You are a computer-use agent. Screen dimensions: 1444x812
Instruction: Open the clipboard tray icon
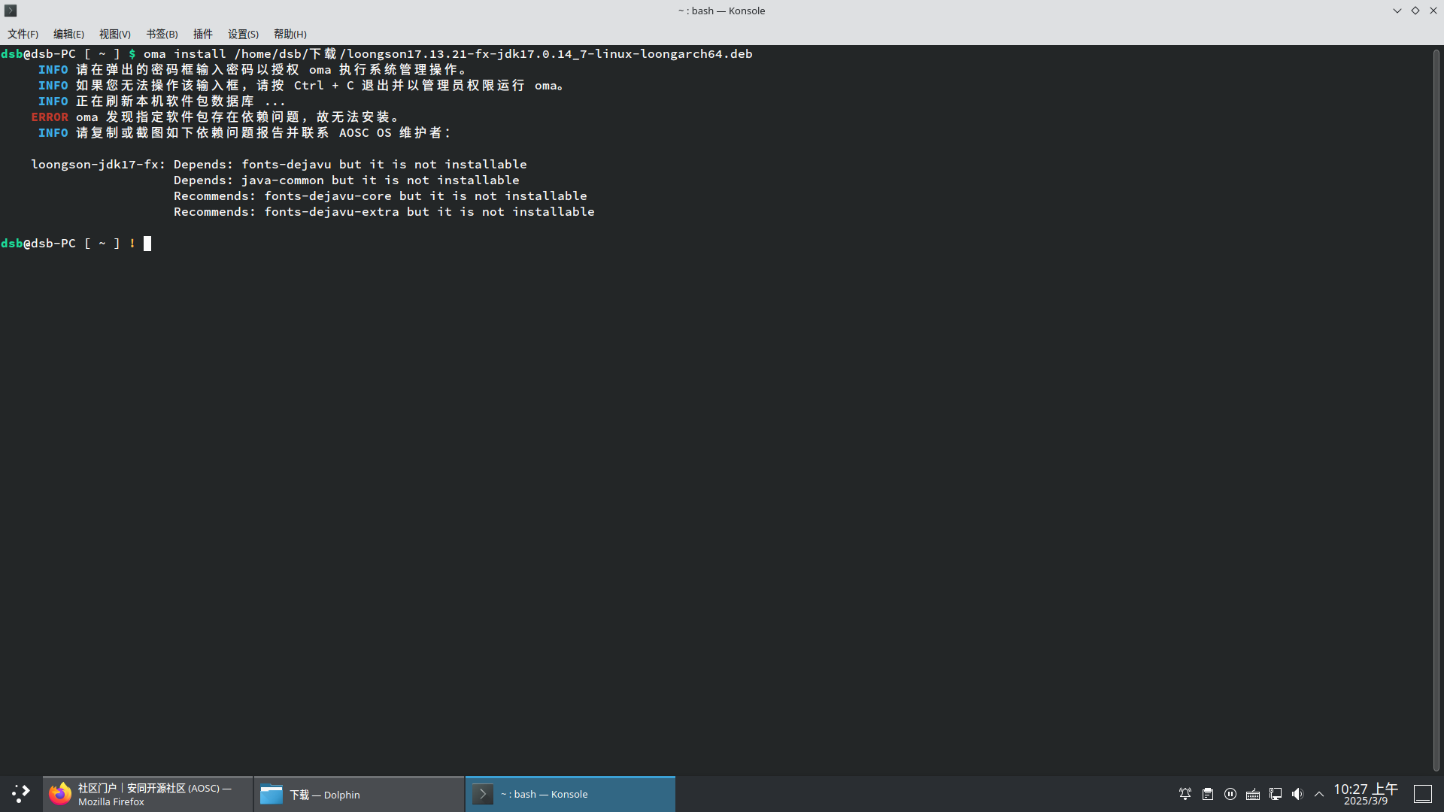click(1208, 794)
